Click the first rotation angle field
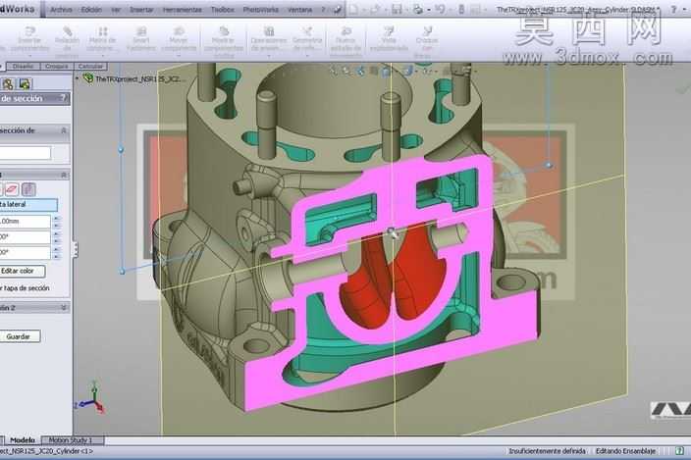 tap(26, 236)
